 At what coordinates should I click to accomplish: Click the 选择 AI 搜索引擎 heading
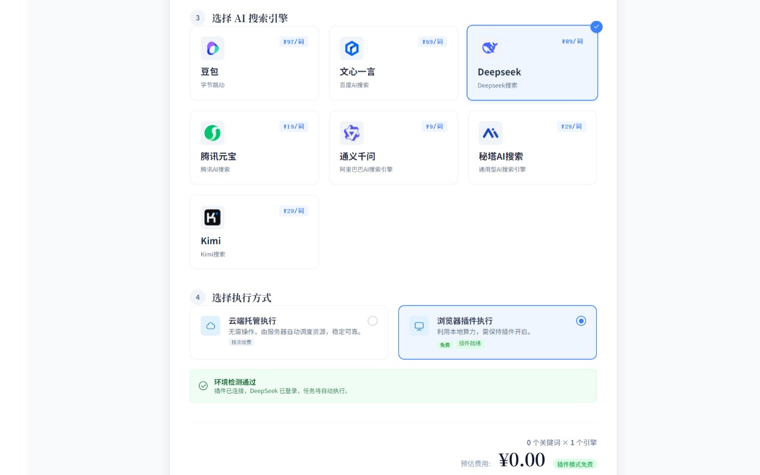(x=250, y=18)
